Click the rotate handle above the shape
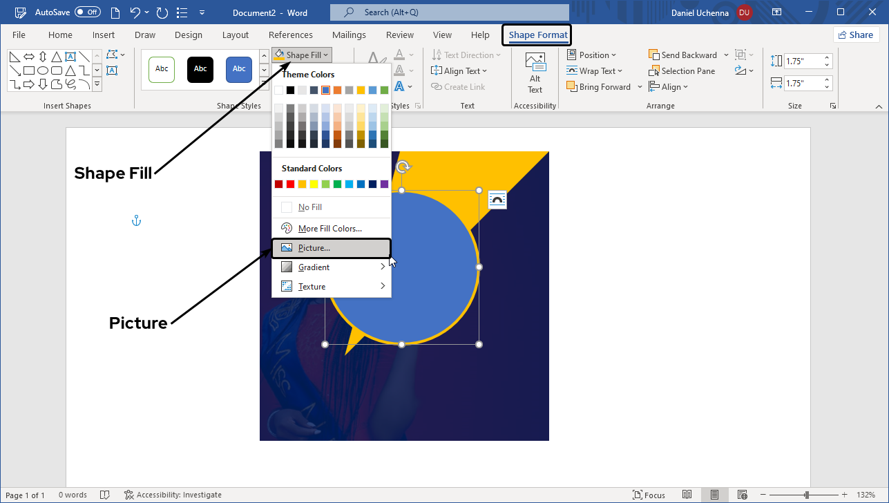889x503 pixels. [x=404, y=167]
